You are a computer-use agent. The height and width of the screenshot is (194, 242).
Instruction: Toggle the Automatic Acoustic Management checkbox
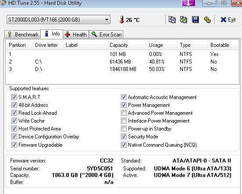point(124,97)
